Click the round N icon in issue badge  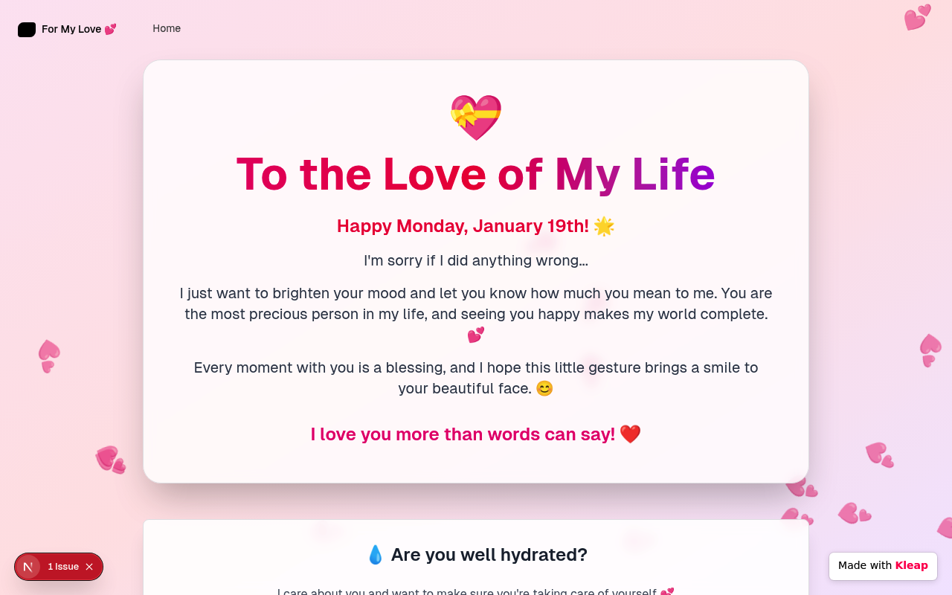(x=28, y=567)
